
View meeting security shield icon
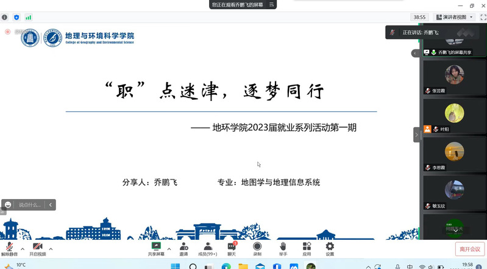click(x=16, y=18)
